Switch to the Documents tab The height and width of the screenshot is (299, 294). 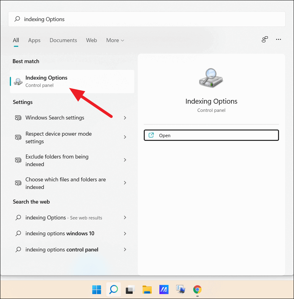click(63, 40)
